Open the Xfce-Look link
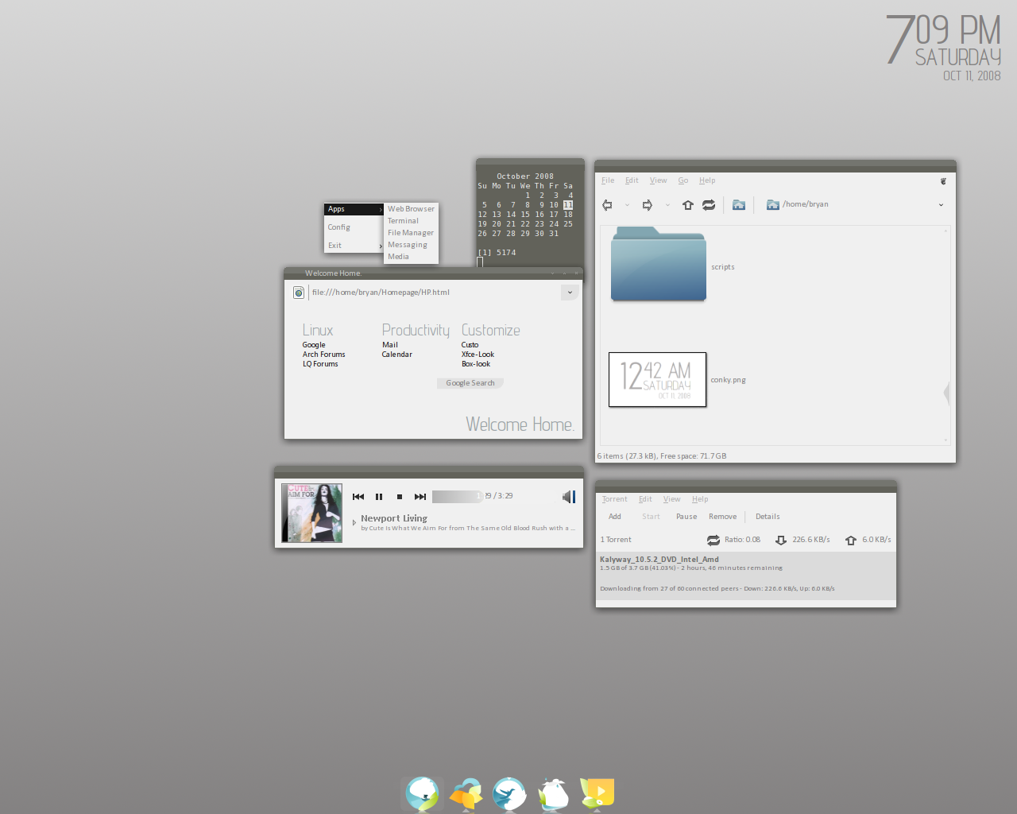The image size is (1017, 814). pyautogui.click(x=478, y=355)
